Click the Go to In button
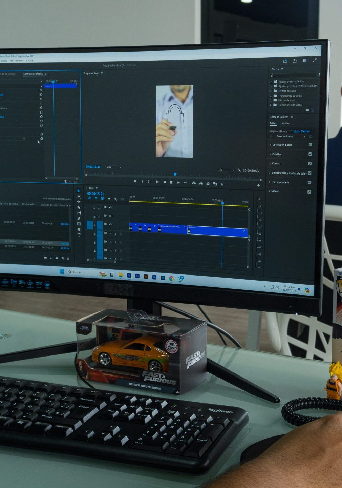 click(x=157, y=182)
